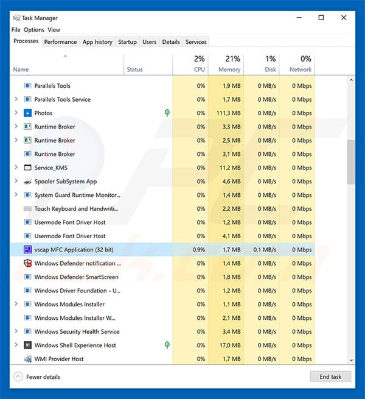Screen dimensions: 365x399
Task: Click the 0,1 MB/s disk value
Action: 265,250
